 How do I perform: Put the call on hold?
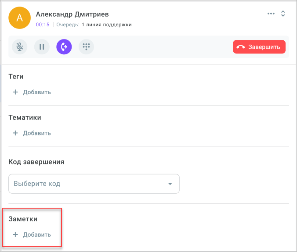[x=42, y=46]
